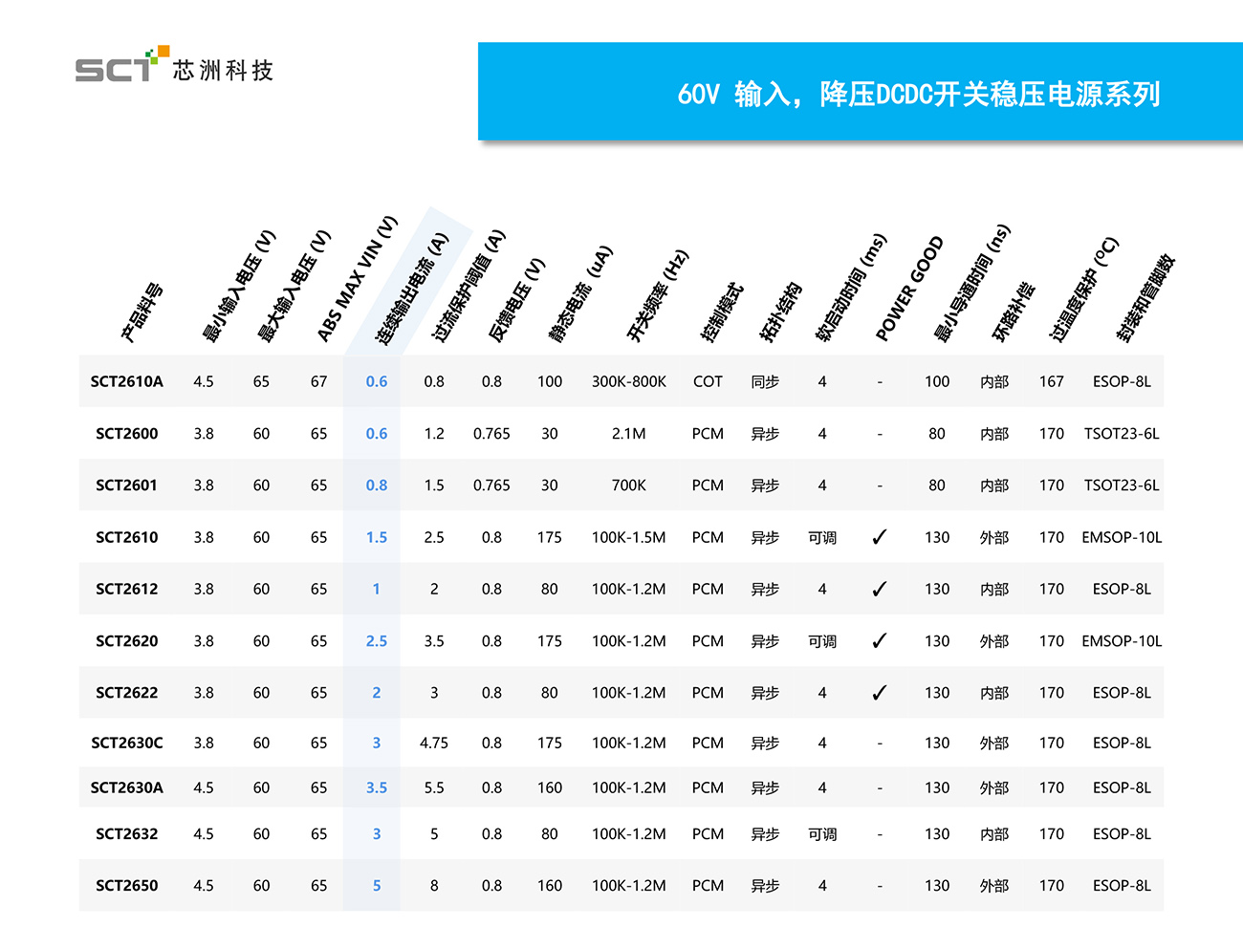Image resolution: width=1243 pixels, height=927 pixels.
Task: Select the SCT2610 part number cell
Action: coord(127,537)
